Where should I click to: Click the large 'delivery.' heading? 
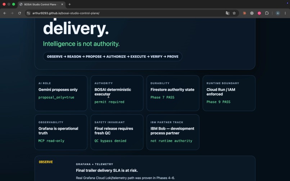pyautogui.click(x=76, y=29)
